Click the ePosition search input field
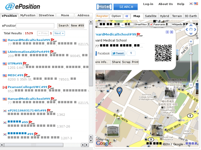201x150 pixels. click(x=35, y=26)
